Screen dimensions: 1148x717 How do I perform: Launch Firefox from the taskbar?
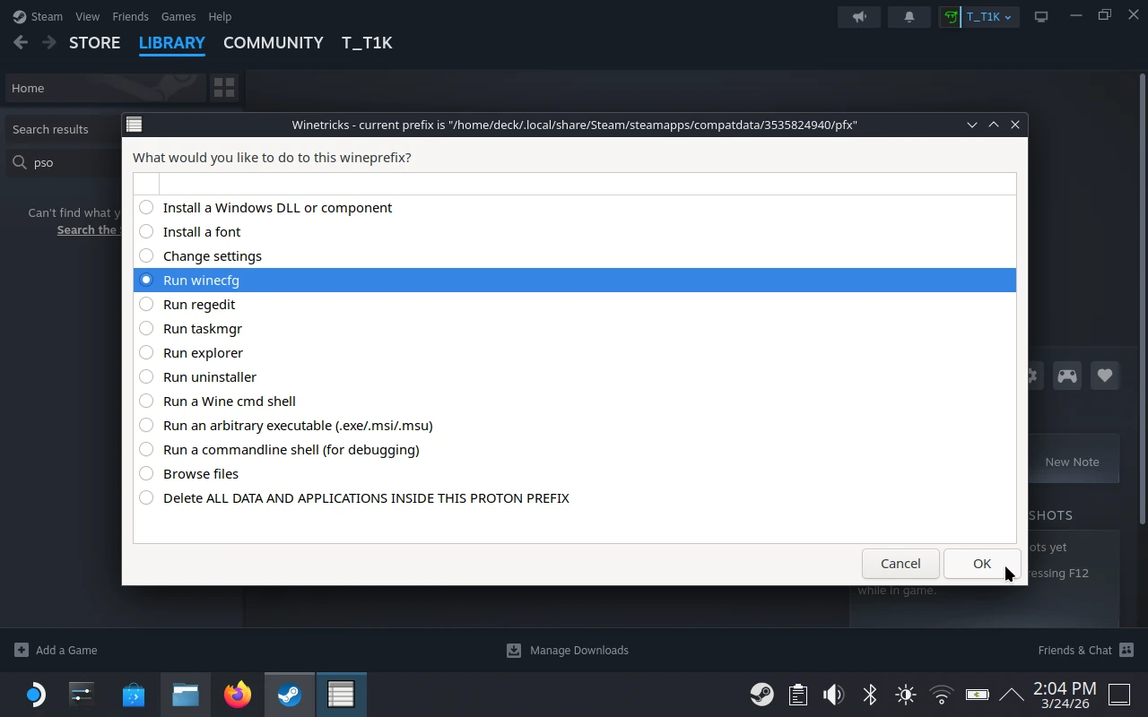click(237, 694)
